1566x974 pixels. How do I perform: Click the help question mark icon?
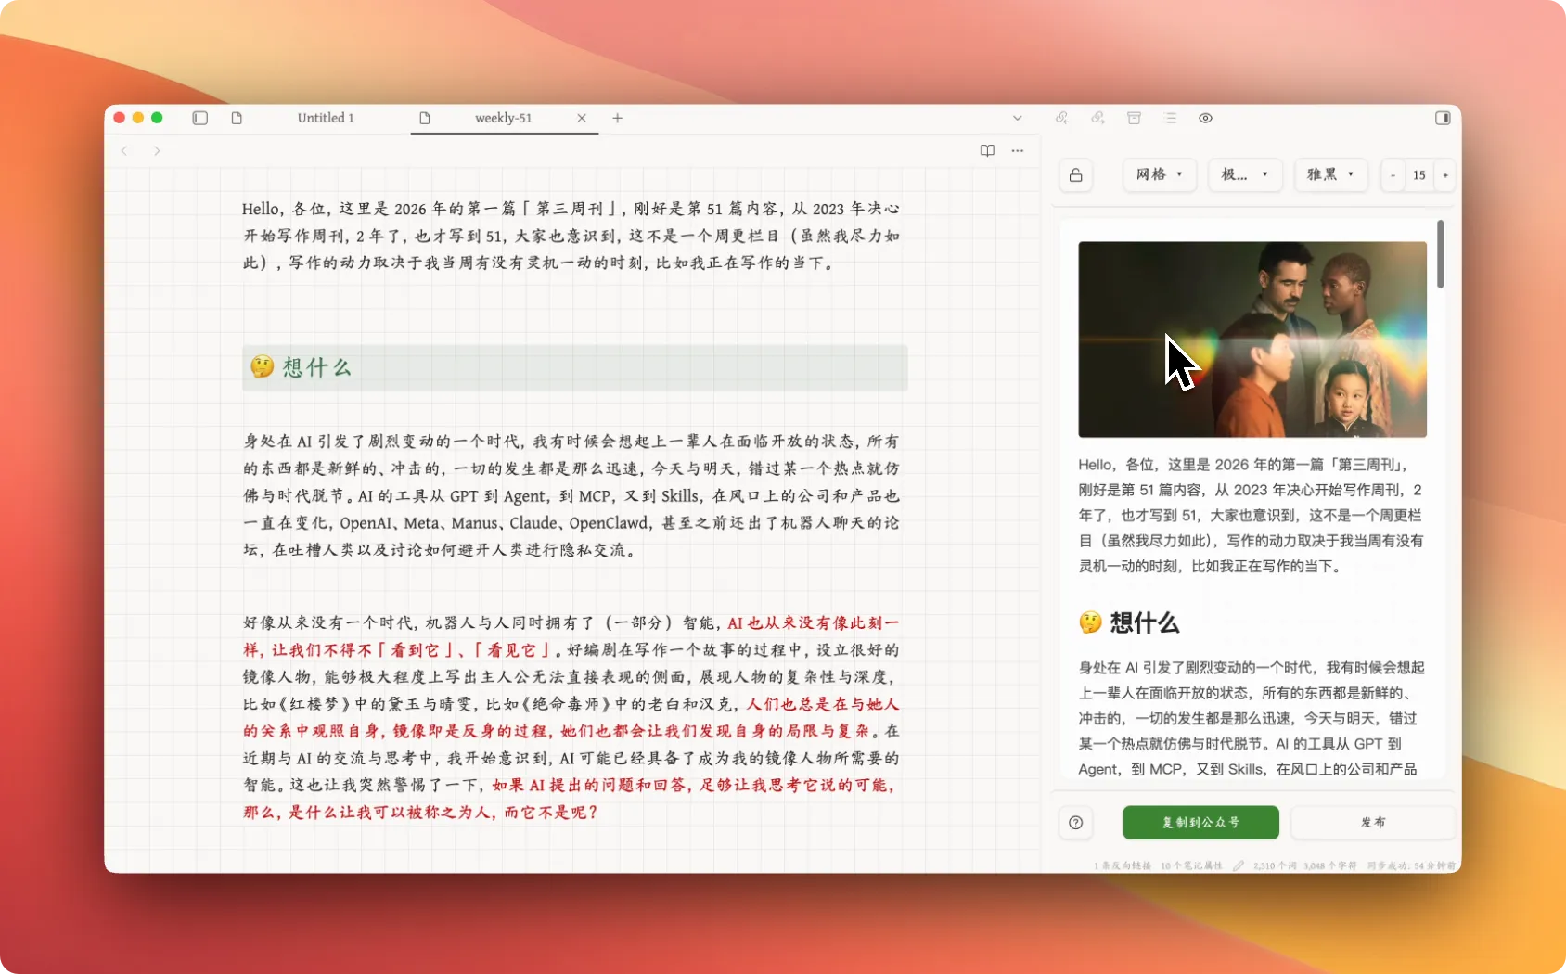1076,823
